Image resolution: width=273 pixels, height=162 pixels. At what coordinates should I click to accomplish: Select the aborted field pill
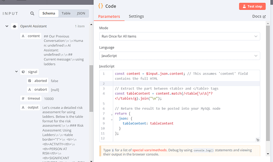click(38, 81)
